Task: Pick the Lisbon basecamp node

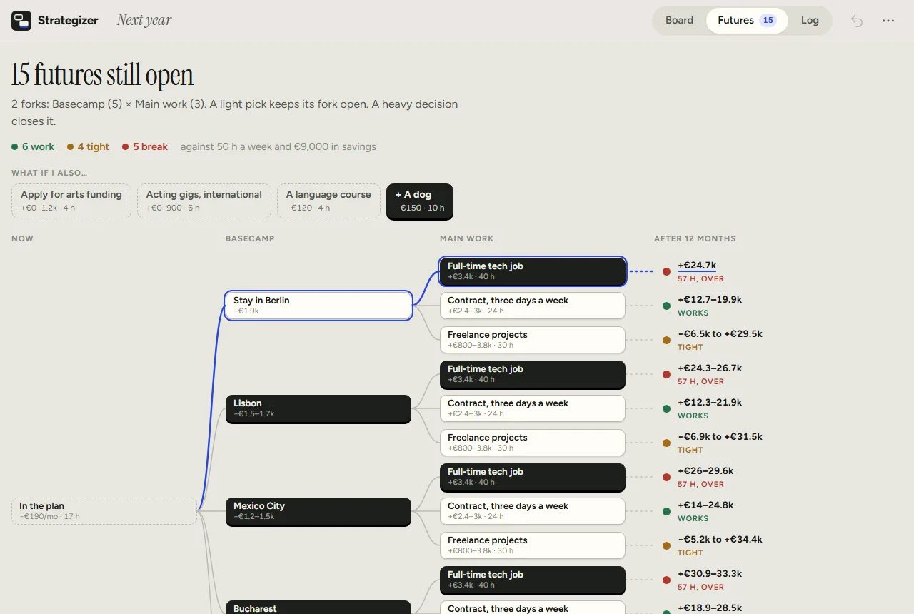Action: [x=318, y=408]
